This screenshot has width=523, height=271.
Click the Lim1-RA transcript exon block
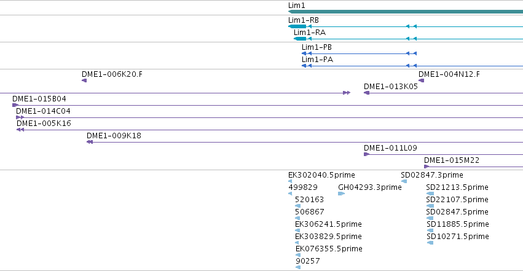(x=300, y=39)
